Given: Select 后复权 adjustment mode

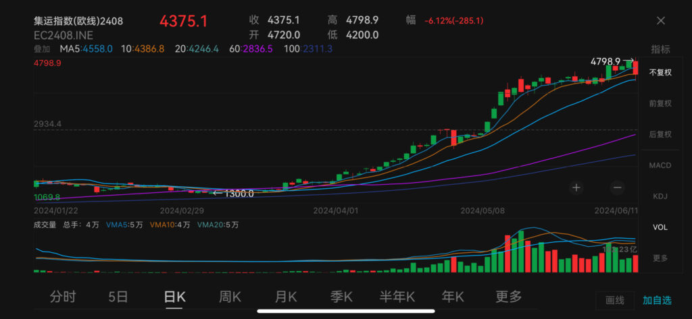Looking at the screenshot, I should coord(660,134).
